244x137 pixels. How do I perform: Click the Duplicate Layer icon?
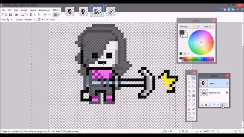coord(210,105)
